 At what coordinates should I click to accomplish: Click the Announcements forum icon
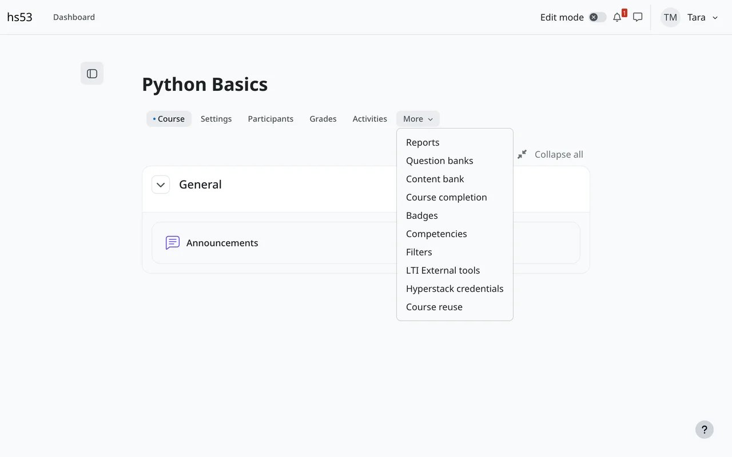tap(173, 243)
